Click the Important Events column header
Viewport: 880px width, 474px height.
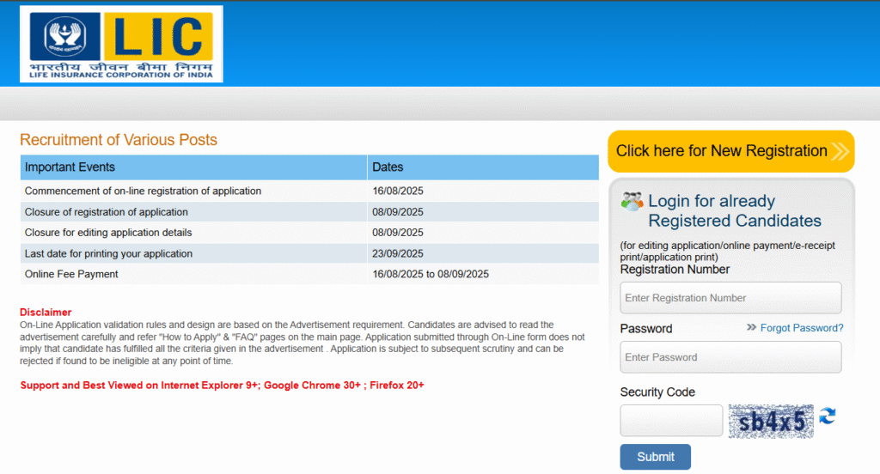[x=70, y=167]
